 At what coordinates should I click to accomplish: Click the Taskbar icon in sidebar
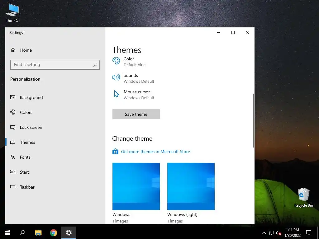tap(13, 187)
